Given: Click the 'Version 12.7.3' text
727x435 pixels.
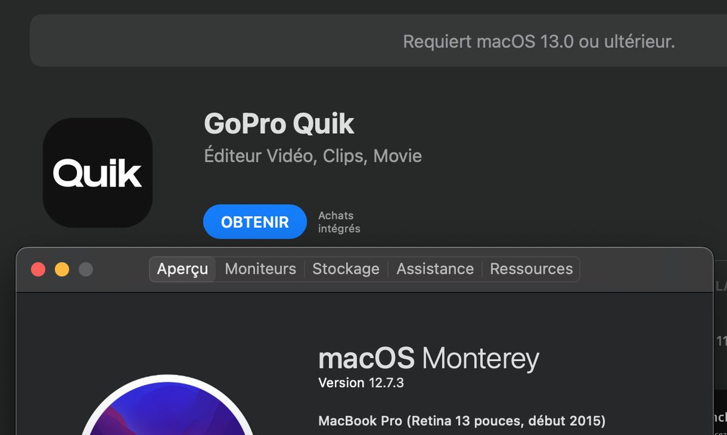Looking at the screenshot, I should pyautogui.click(x=361, y=383).
